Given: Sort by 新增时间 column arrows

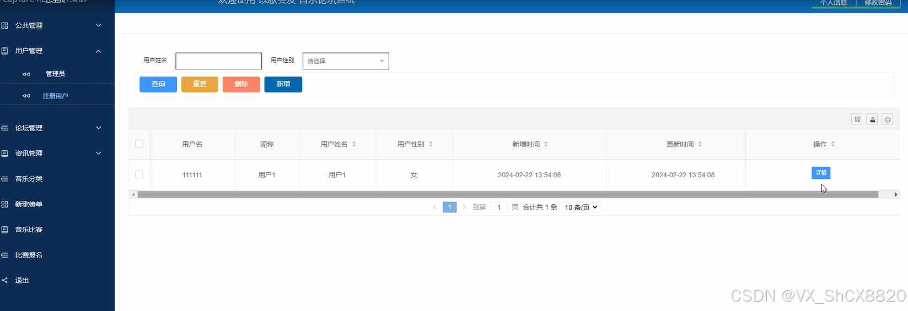Looking at the screenshot, I should [546, 144].
